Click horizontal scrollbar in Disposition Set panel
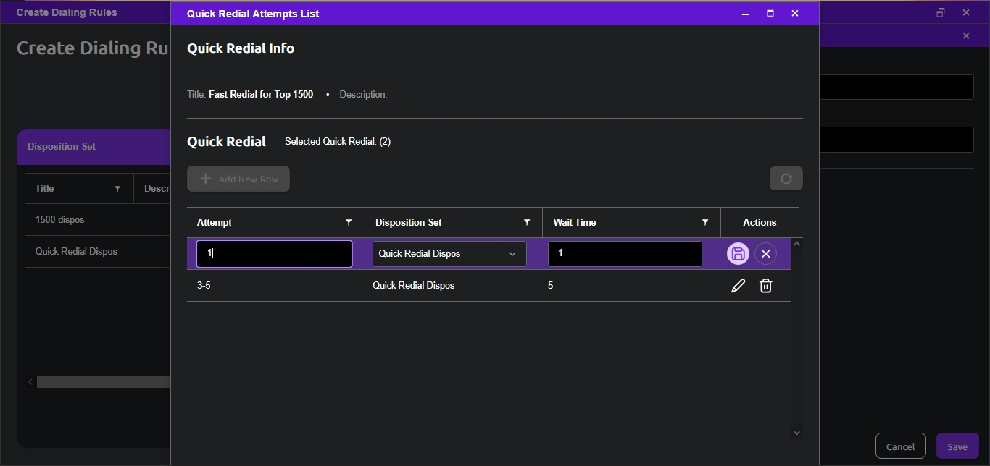The width and height of the screenshot is (990, 466). [104, 381]
